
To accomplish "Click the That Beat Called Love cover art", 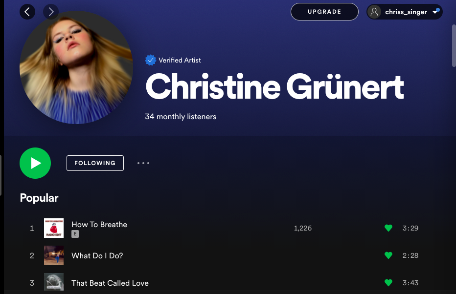I will [x=54, y=282].
